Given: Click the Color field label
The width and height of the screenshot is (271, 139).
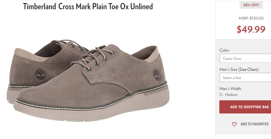Looking at the screenshot, I should pos(225,50).
